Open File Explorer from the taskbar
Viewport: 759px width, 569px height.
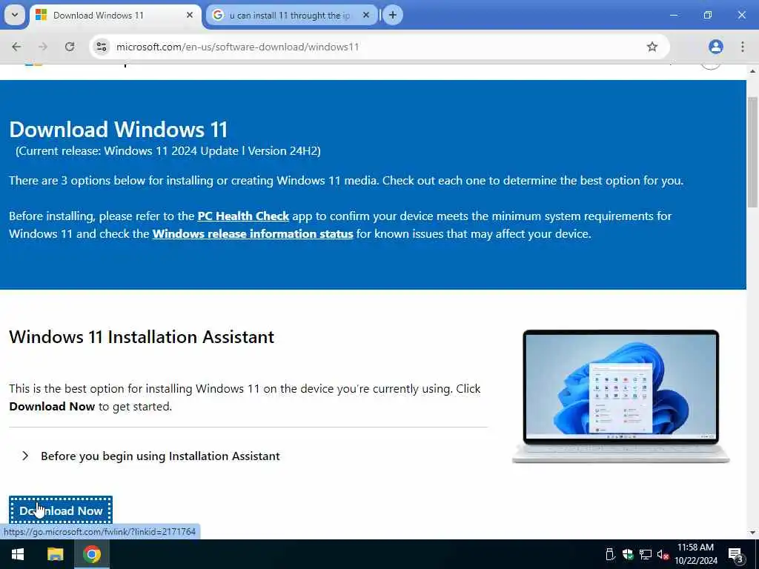55,554
